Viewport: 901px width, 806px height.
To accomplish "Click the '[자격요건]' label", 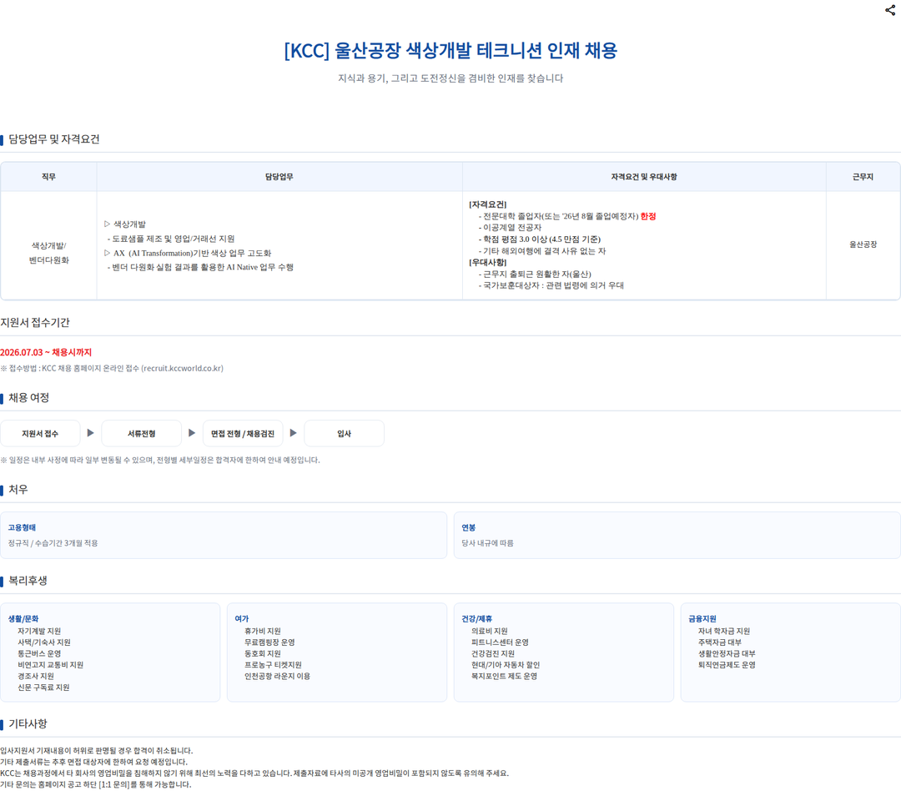I will [488, 204].
